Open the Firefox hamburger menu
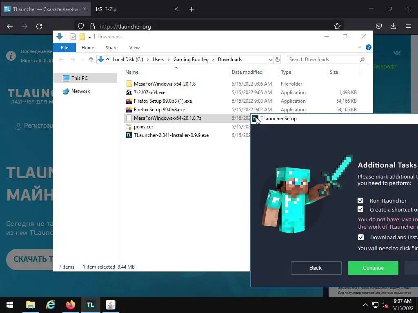Image resolution: width=418 pixels, height=313 pixels. coord(408,26)
